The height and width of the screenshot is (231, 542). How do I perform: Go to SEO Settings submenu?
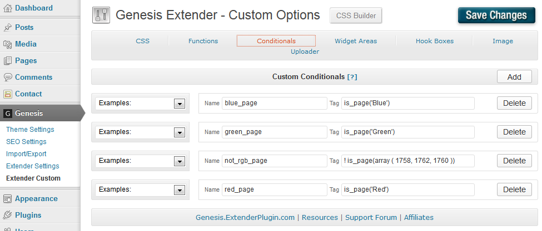26,141
